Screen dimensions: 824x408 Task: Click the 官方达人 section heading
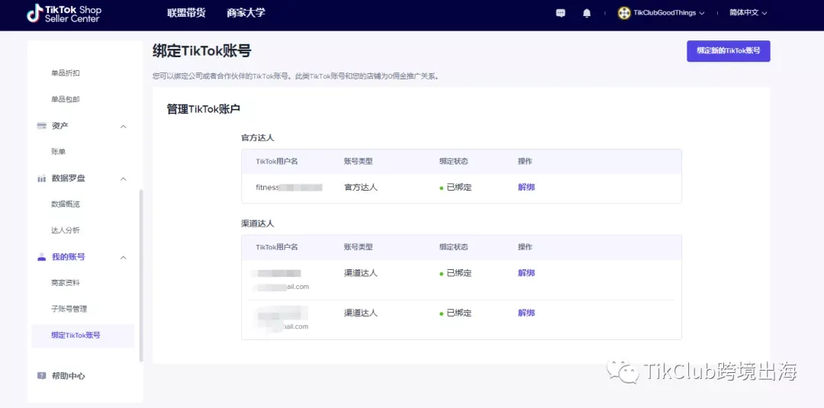point(258,138)
